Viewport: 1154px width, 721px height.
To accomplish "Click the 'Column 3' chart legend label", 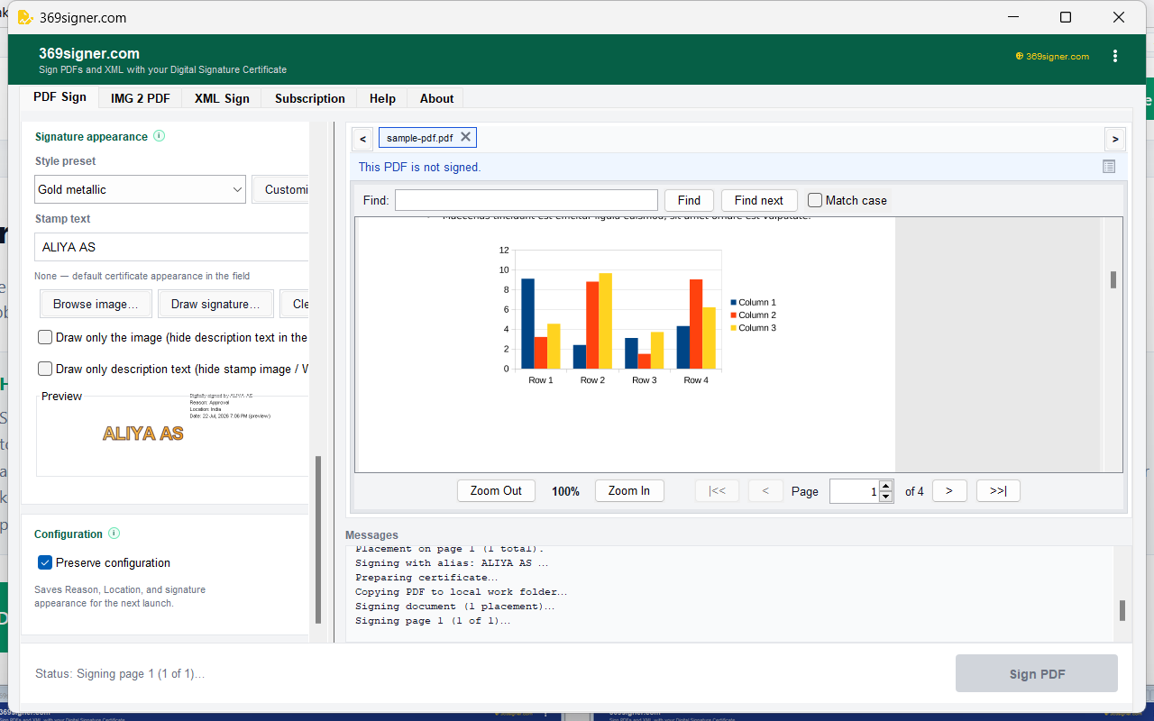I will point(757,328).
